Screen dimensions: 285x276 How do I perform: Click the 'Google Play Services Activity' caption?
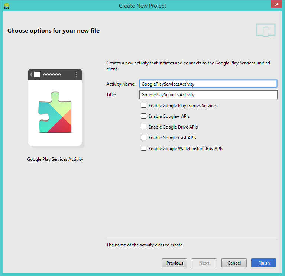[55, 159]
